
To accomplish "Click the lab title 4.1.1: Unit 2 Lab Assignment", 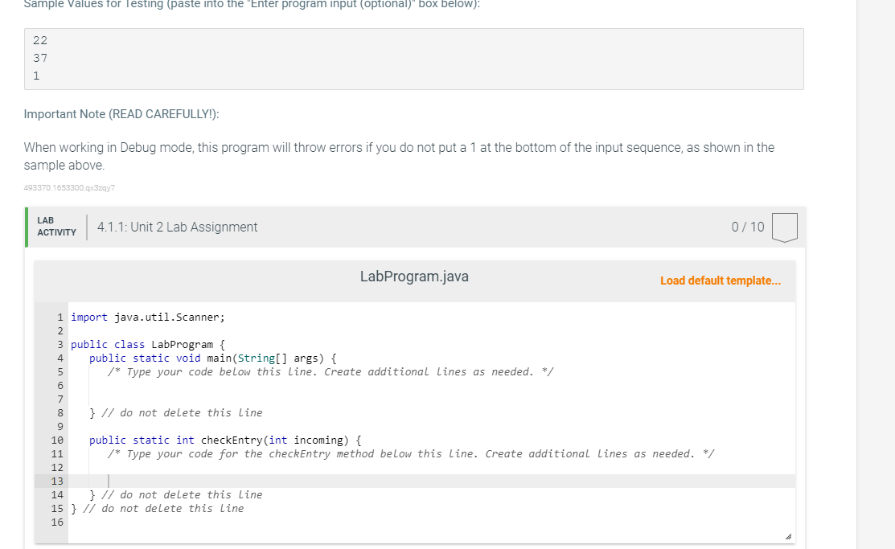I will pos(177,227).
